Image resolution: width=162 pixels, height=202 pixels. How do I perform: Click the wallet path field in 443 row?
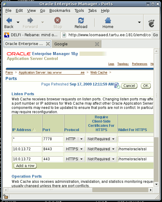pyautogui.click(x=136, y=159)
